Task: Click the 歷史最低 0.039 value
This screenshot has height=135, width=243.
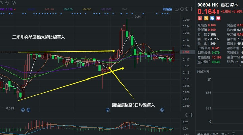Action: [216, 62]
